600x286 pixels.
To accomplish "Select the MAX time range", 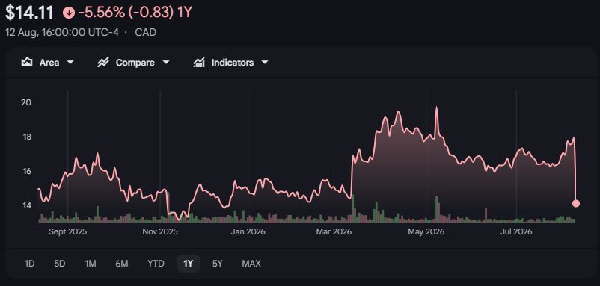I will tap(251, 264).
